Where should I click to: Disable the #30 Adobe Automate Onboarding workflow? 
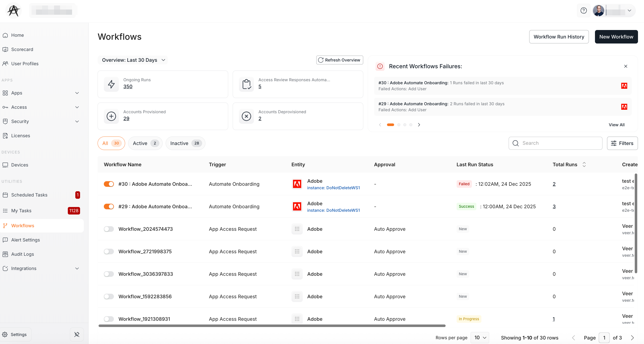(109, 184)
